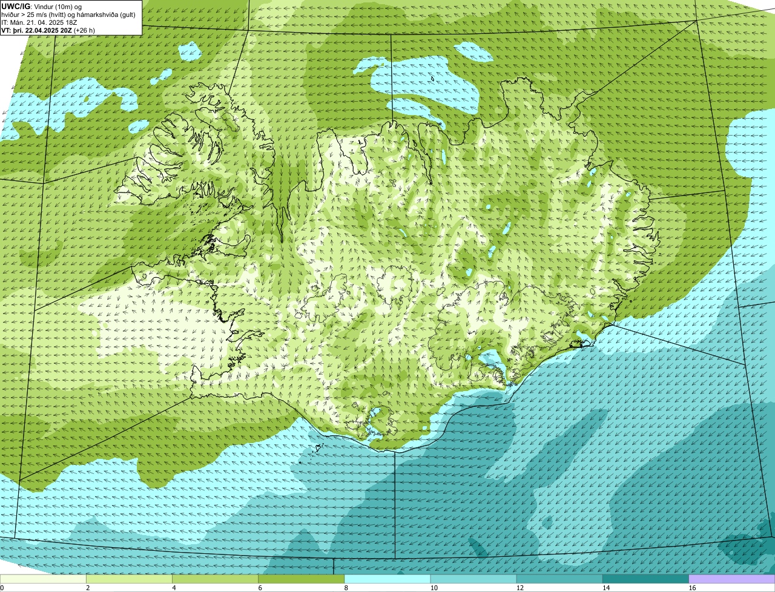
Task: Click the 'IT: Mán. 21. 04. 2025 18Z' line
Action: pos(39,22)
